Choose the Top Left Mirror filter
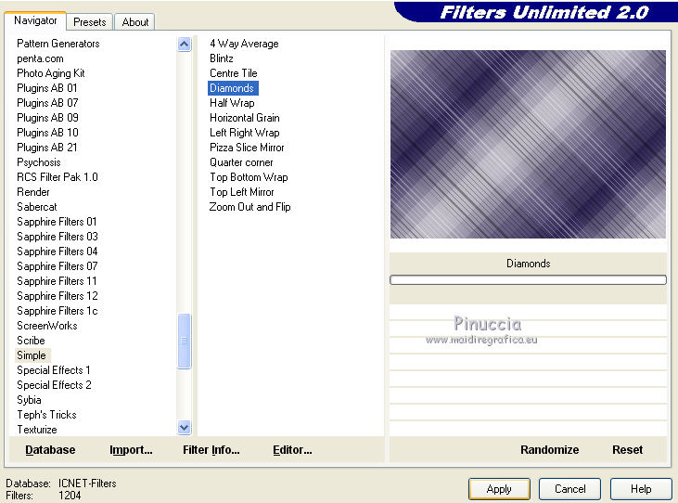The height and width of the screenshot is (503, 678). (242, 192)
